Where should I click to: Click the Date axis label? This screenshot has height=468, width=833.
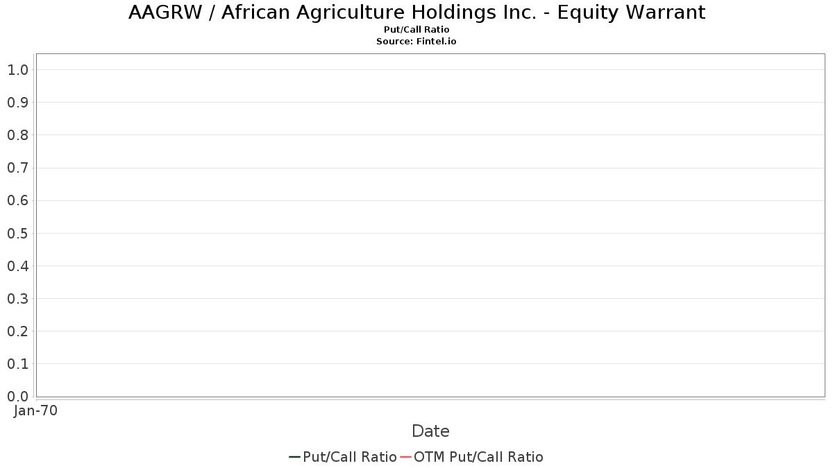tap(430, 431)
